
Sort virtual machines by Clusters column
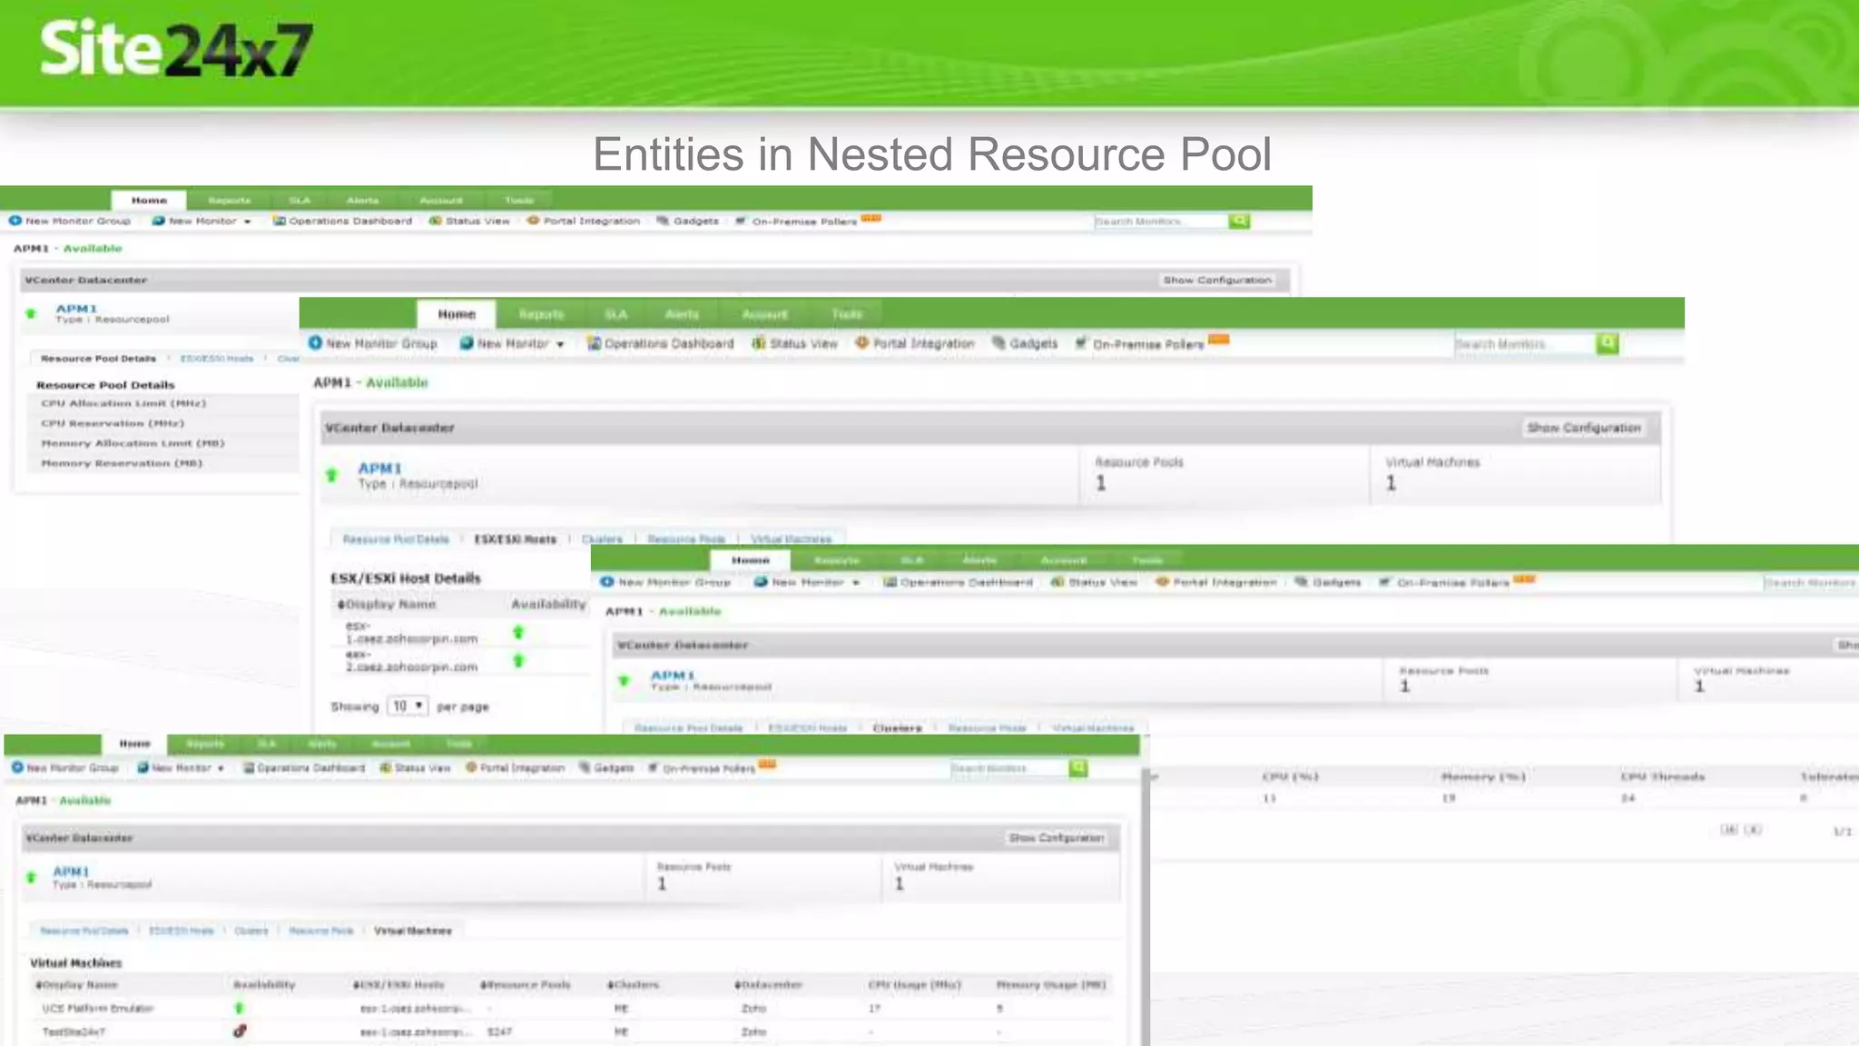(x=633, y=984)
